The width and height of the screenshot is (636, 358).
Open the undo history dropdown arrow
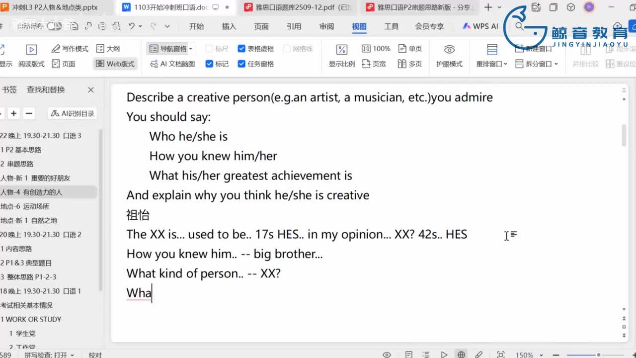tap(141, 26)
